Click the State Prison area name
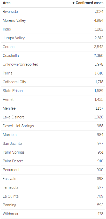Viewport: 106px width, 219px height. tap(13, 91)
